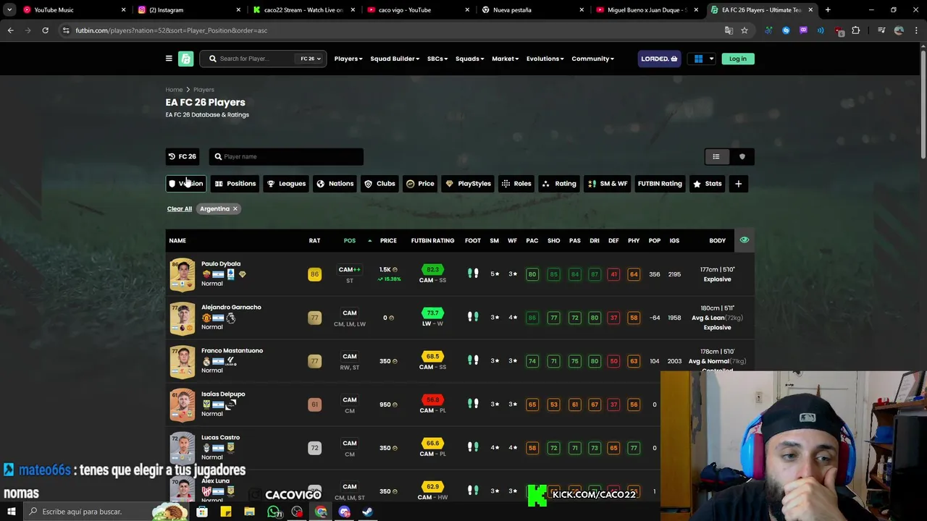Open the Windows Start menu

[x=11, y=512]
